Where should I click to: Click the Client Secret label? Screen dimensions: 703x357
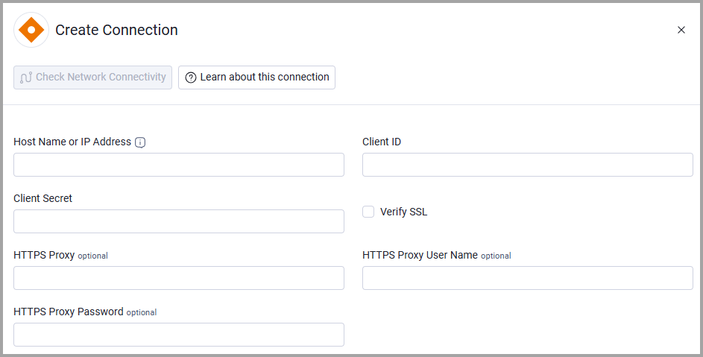click(x=42, y=198)
